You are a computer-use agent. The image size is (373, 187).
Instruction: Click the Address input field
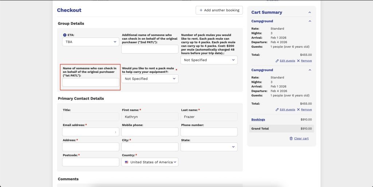pos(91,147)
